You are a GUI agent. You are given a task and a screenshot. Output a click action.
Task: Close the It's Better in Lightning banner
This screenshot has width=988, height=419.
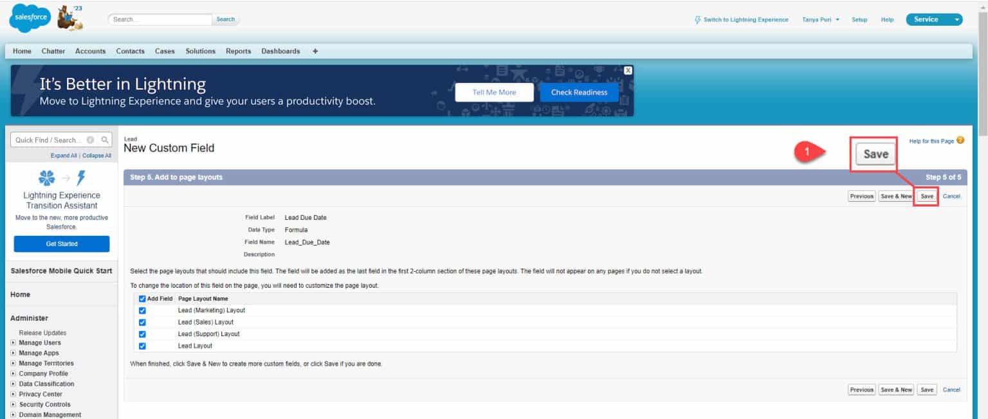[628, 70]
